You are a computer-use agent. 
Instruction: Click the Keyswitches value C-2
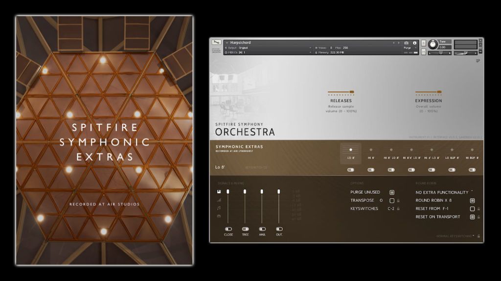click(391, 209)
